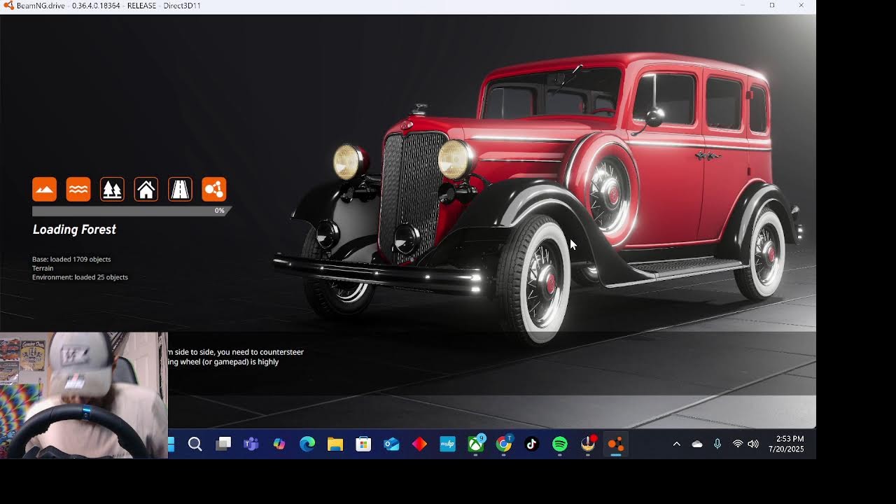Click the 'Loading Forest' status text
The width and height of the screenshot is (896, 504).
(x=74, y=230)
